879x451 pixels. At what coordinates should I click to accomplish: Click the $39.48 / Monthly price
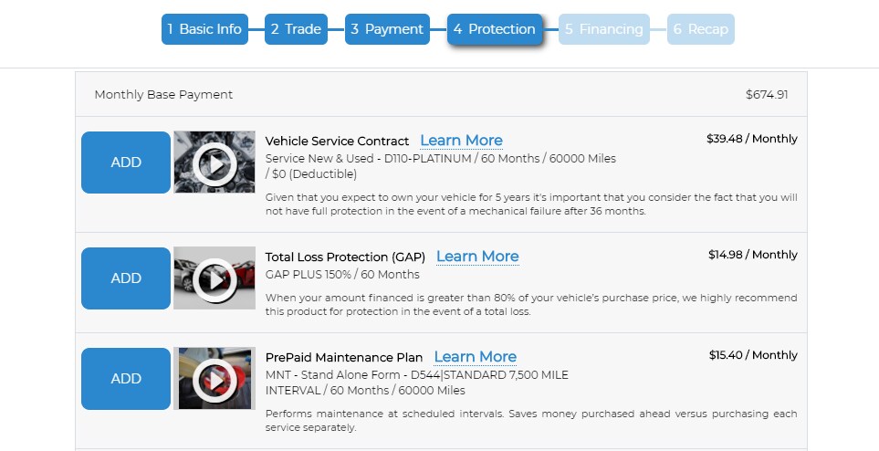752,139
